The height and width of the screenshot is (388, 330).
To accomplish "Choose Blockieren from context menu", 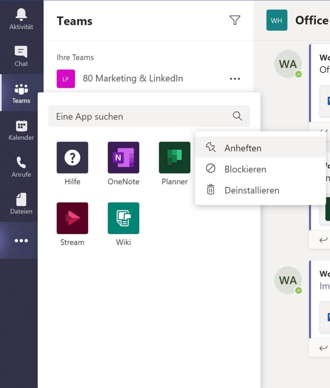I will point(260,169).
